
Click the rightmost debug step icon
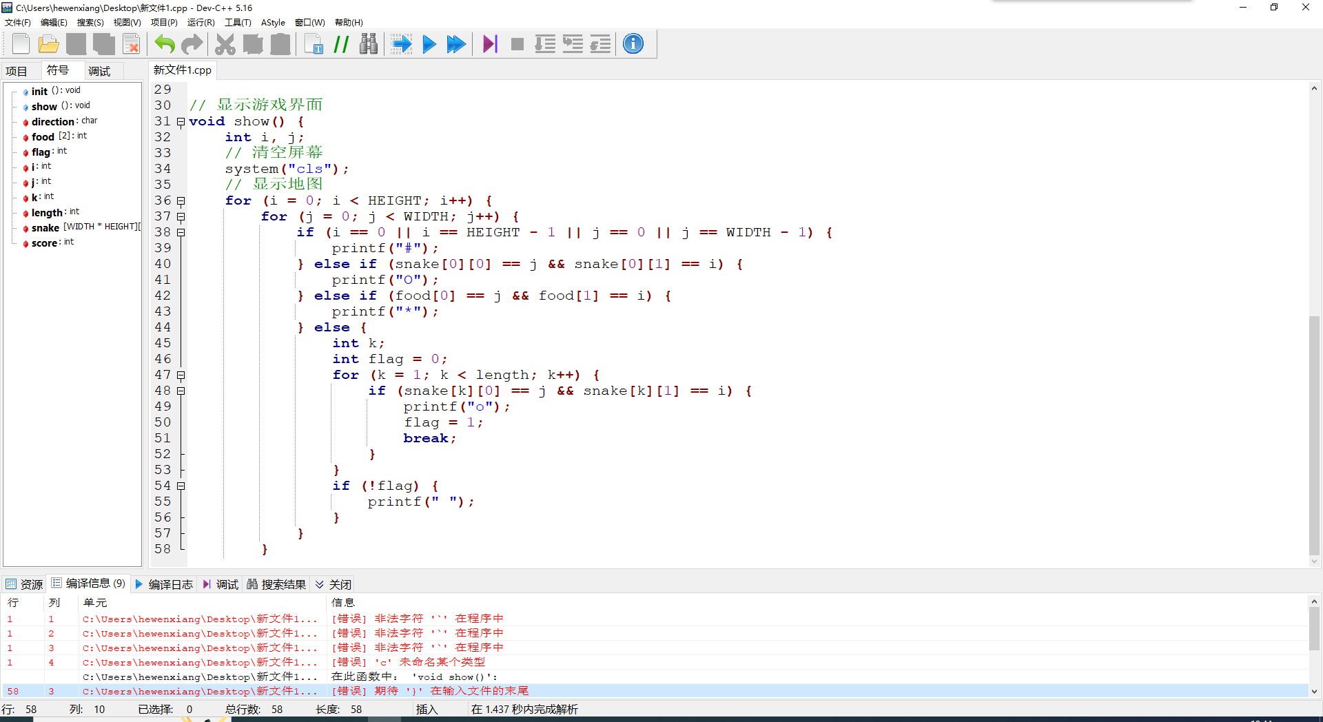coord(600,44)
